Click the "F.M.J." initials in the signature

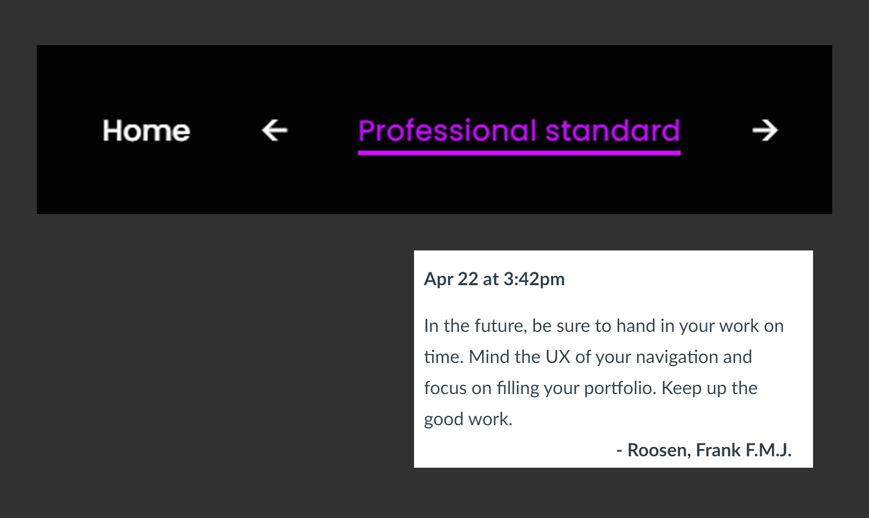coord(768,450)
